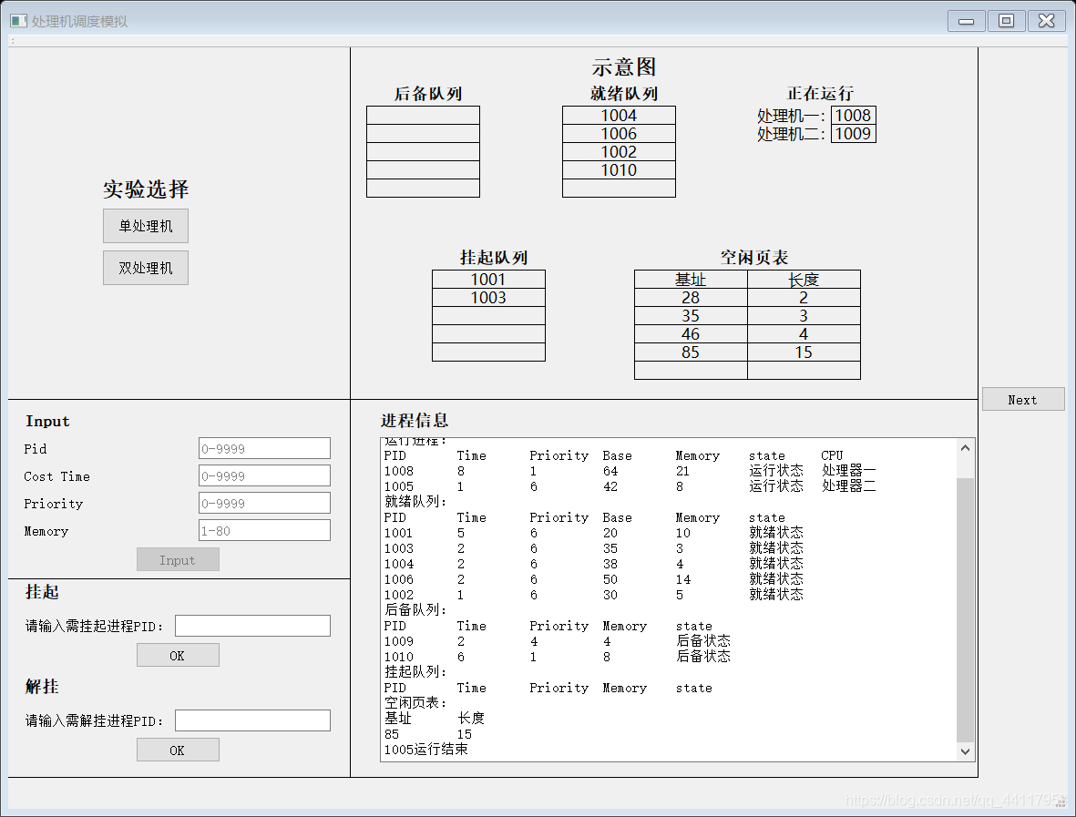Screen dimensions: 1076x817
Task: Close the 处理机调度模拟 window
Action: [1046, 21]
